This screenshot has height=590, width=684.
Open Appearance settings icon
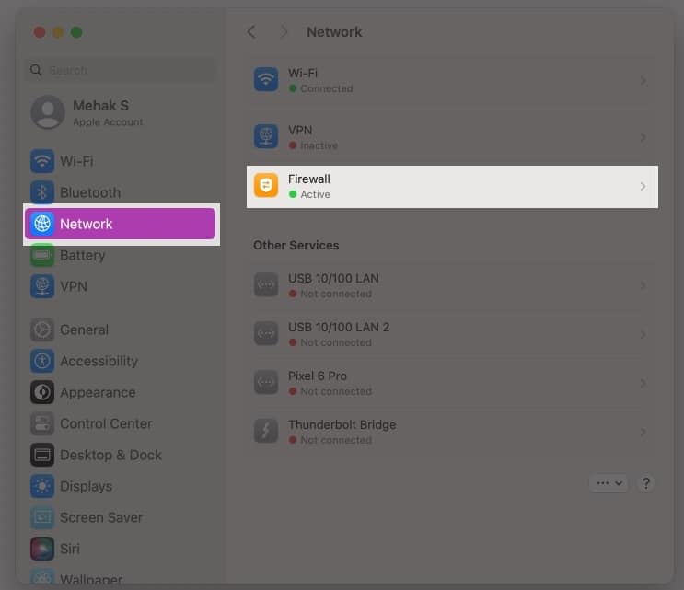tap(42, 392)
